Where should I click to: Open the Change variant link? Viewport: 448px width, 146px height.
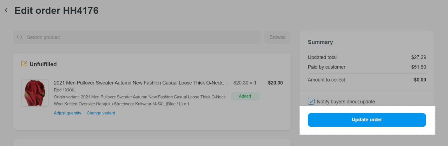[101, 113]
